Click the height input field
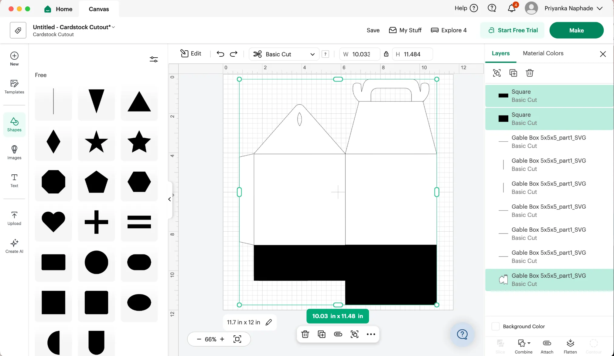Viewport: 614px width, 356px height. (412, 54)
